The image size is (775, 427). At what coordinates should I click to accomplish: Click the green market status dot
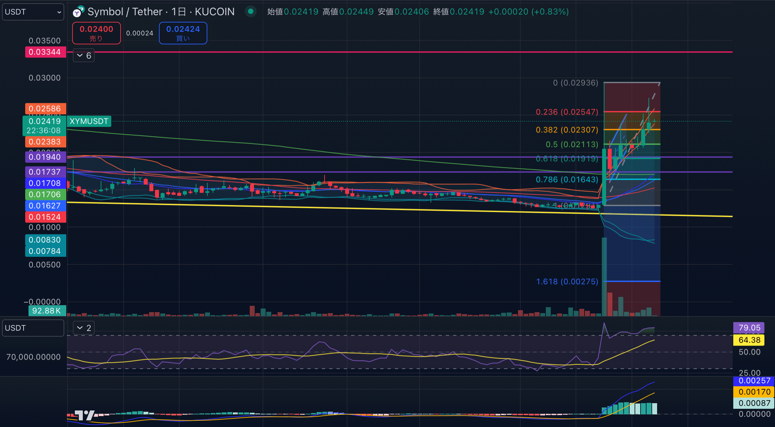tap(251, 12)
